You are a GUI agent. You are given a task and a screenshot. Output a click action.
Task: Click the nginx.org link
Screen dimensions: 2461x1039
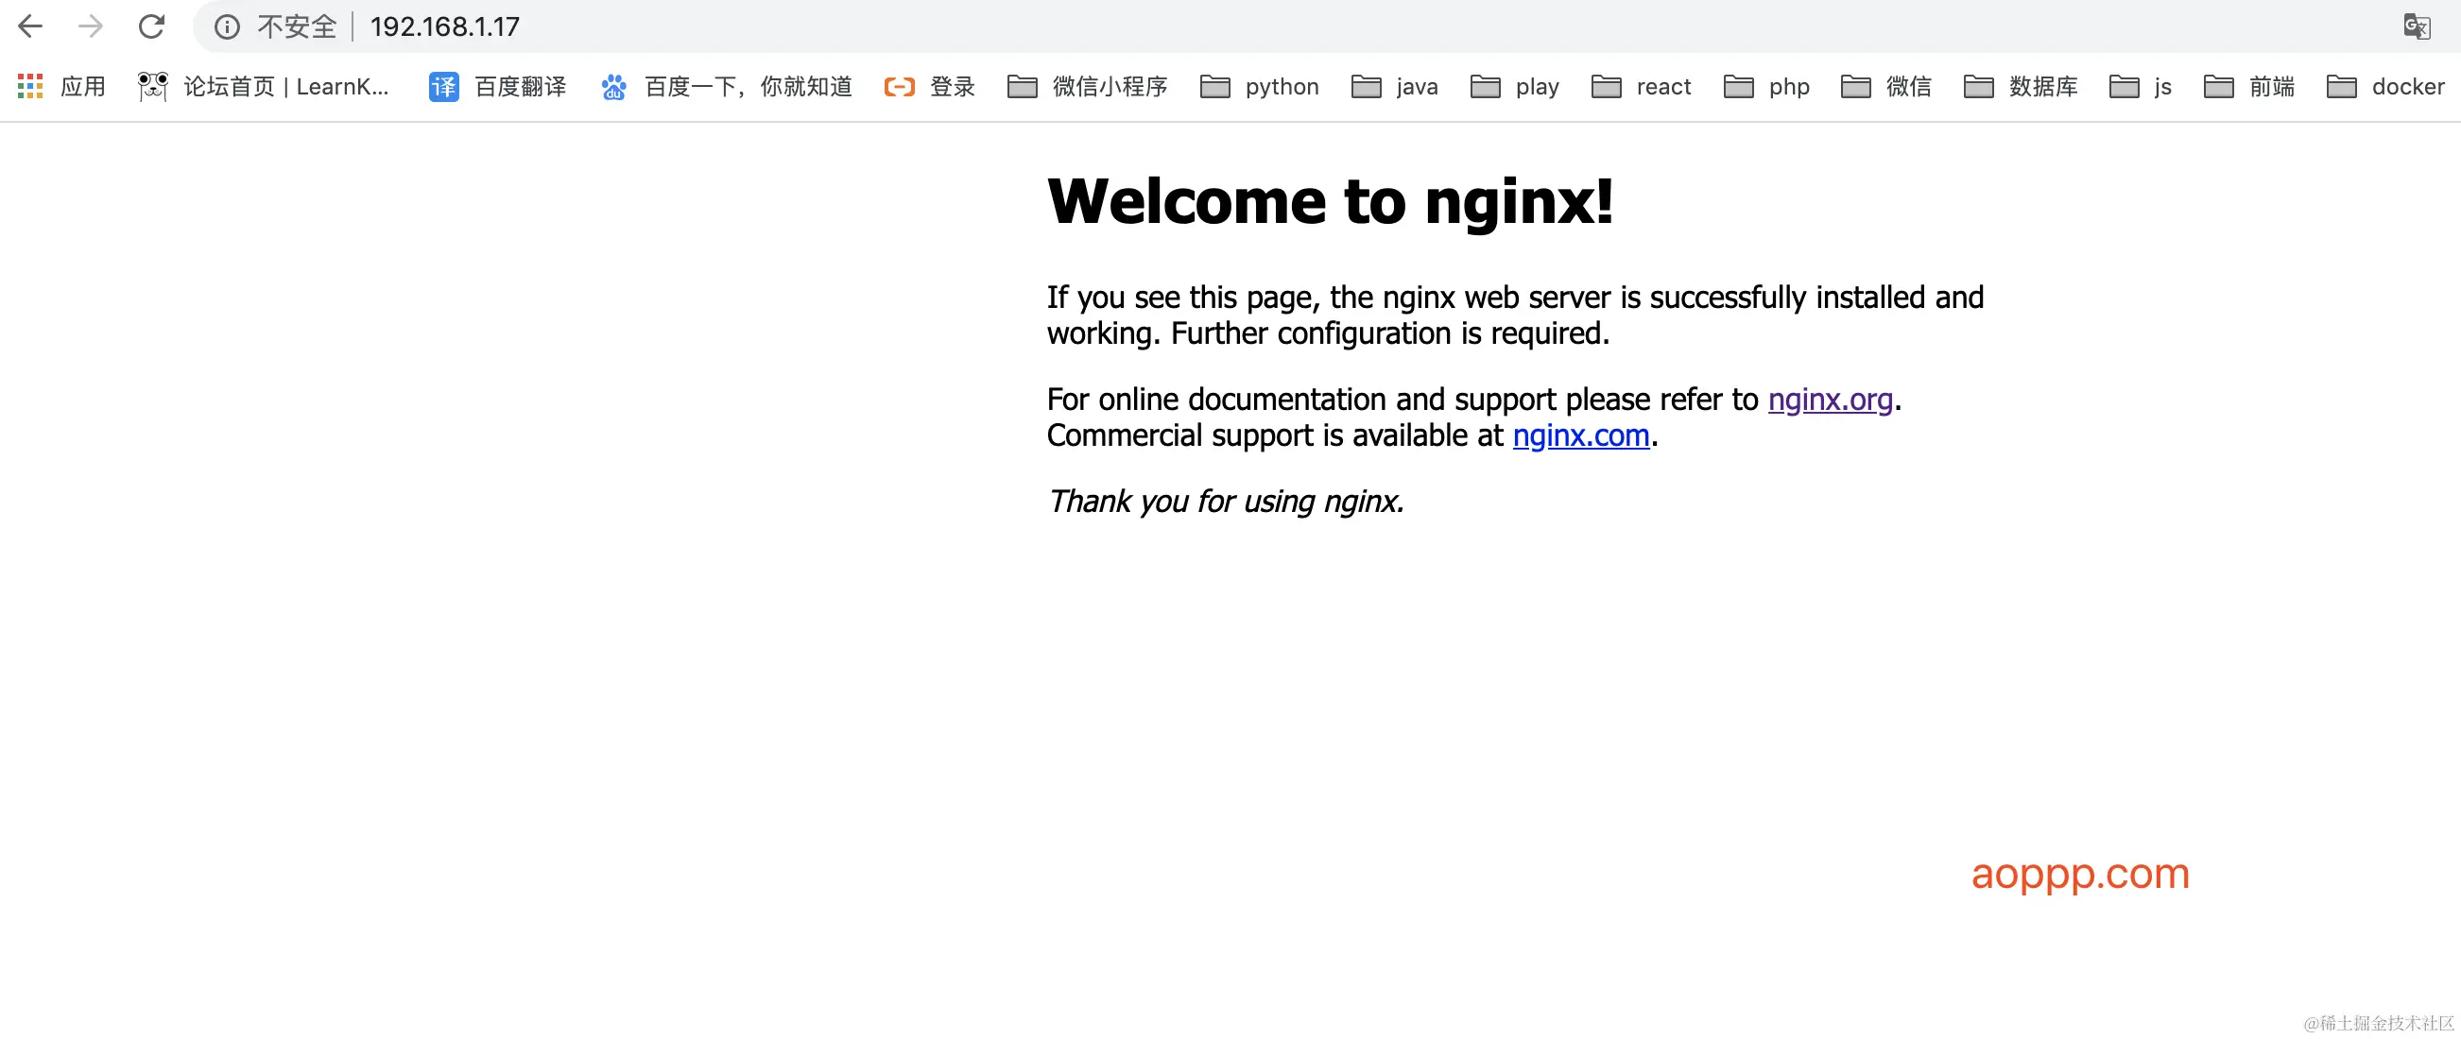point(1831,400)
